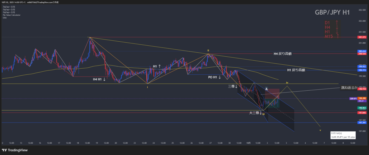Click the purple GBPJPY symbol tag
369x155 pixels.
[353, 99]
